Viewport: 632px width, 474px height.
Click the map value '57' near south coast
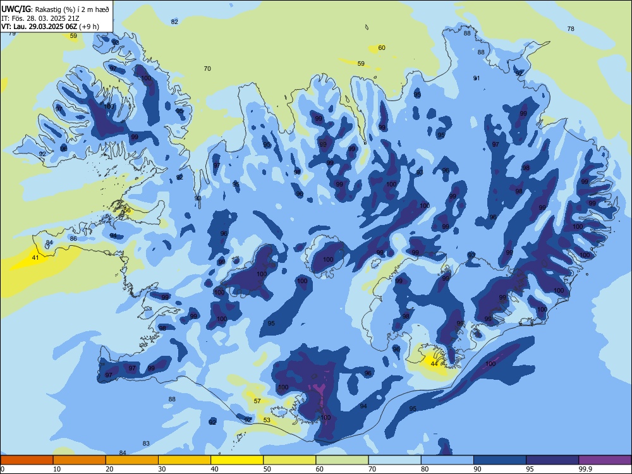(x=257, y=401)
